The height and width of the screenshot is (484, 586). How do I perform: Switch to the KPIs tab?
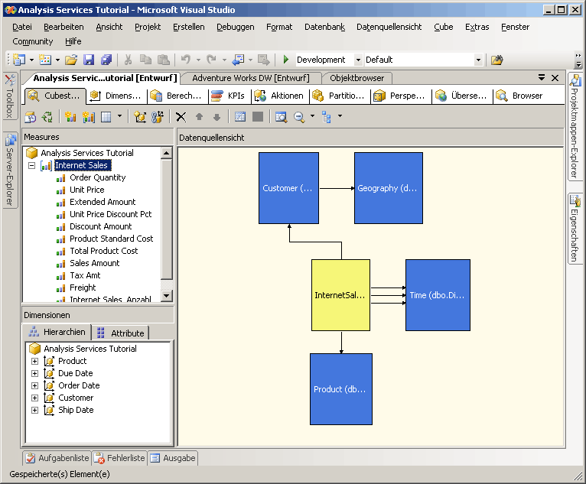click(x=228, y=96)
